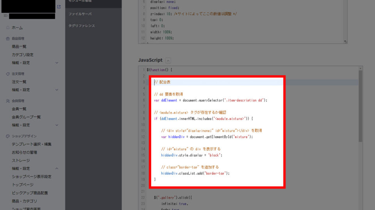Open カテゴリ設定 page
Viewport: 375px width, 210px height.
[22, 55]
